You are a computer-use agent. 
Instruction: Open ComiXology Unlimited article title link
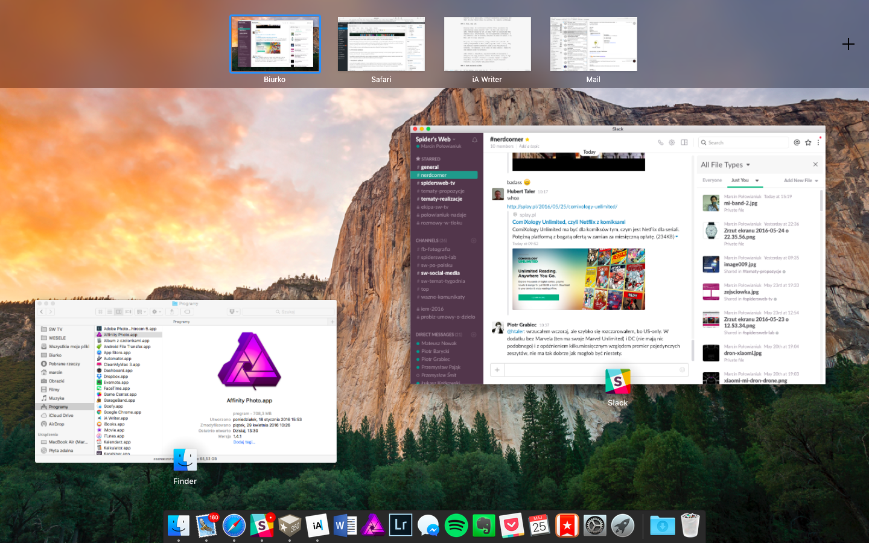click(568, 221)
